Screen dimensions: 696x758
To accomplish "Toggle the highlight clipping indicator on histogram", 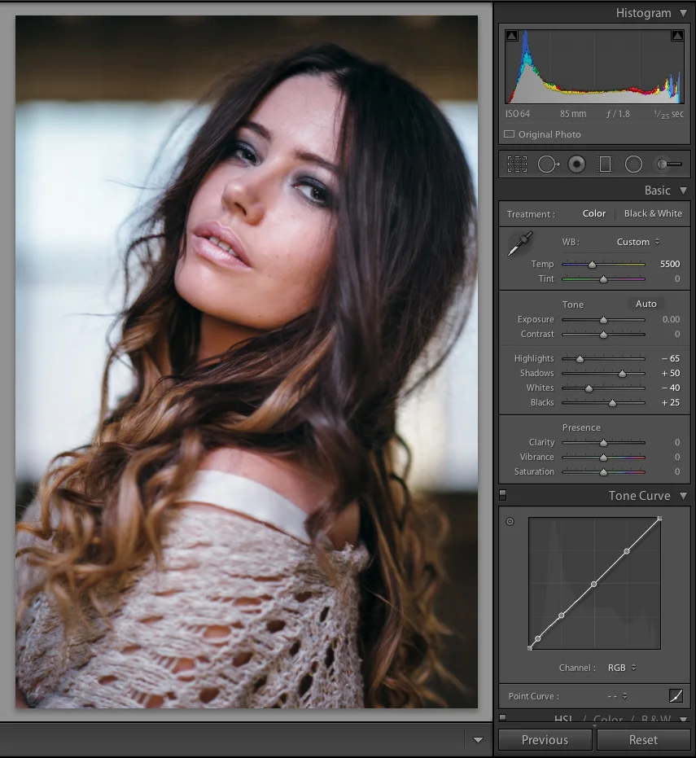I will point(680,35).
